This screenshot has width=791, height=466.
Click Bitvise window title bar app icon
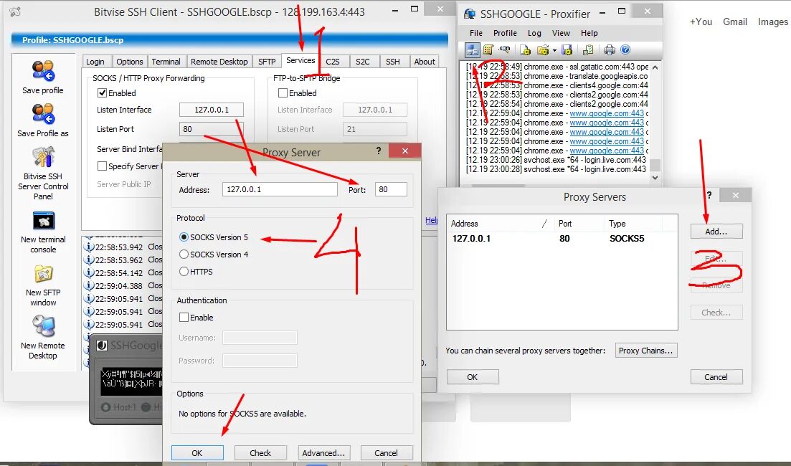coord(15,12)
